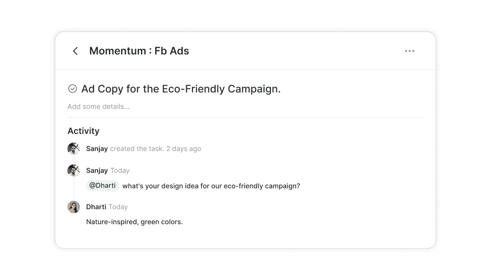
Task: Click Sanjay's design idea question text
Action: pyautogui.click(x=211, y=186)
